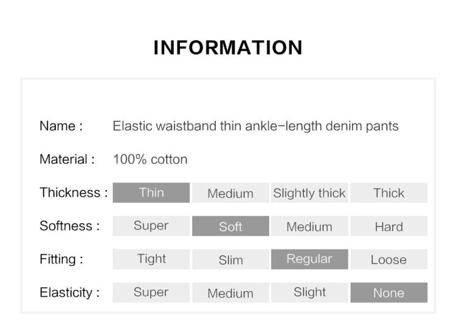
Task: Click the 100% cotton material text
Action: [150, 160]
